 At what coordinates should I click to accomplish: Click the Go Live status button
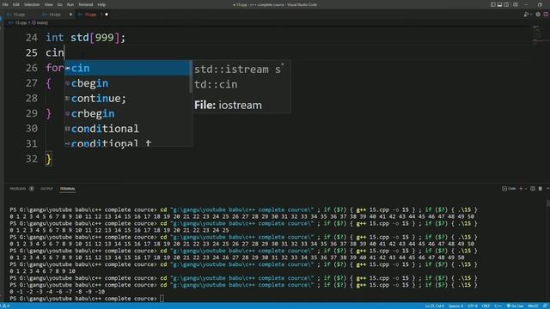pyautogui.click(x=515, y=306)
